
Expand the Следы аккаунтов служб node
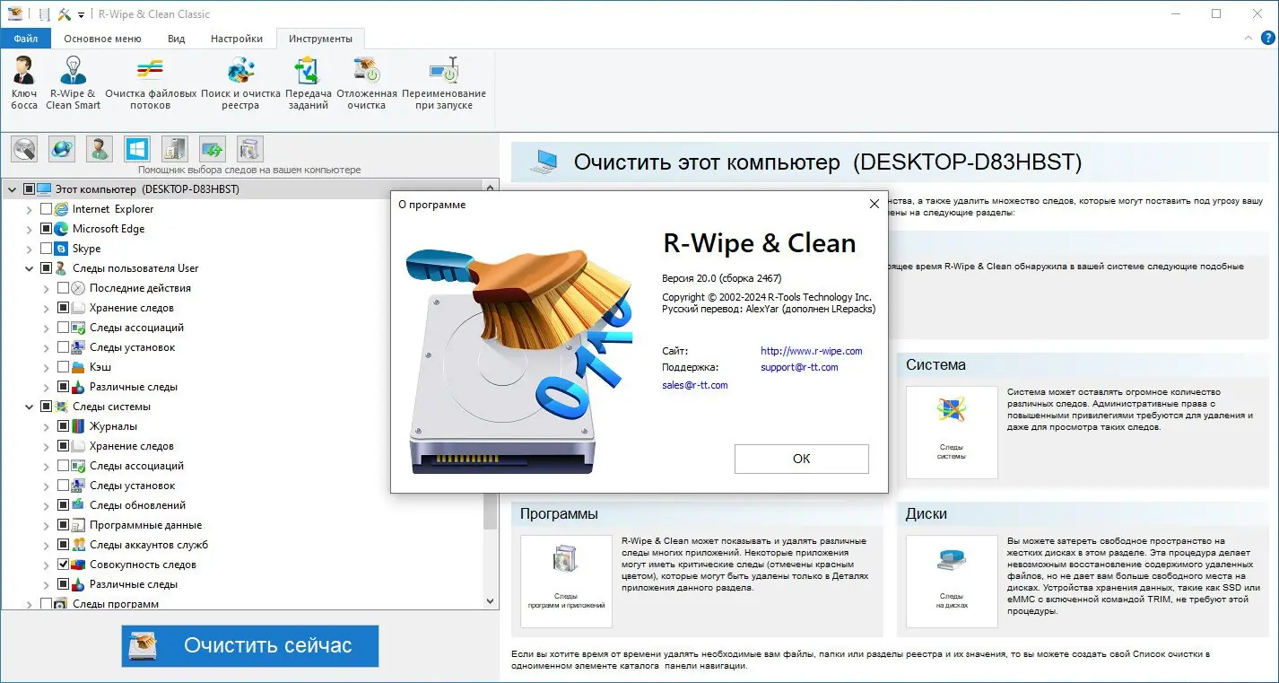click(47, 545)
